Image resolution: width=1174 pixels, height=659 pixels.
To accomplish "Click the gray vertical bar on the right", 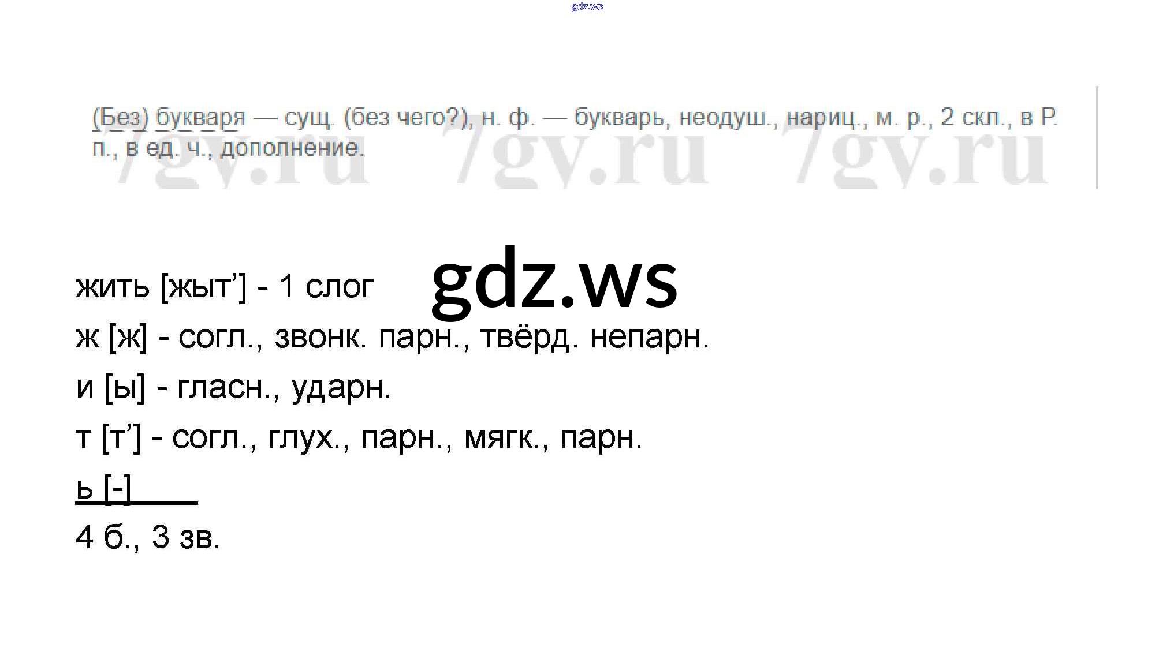I will 1097,137.
